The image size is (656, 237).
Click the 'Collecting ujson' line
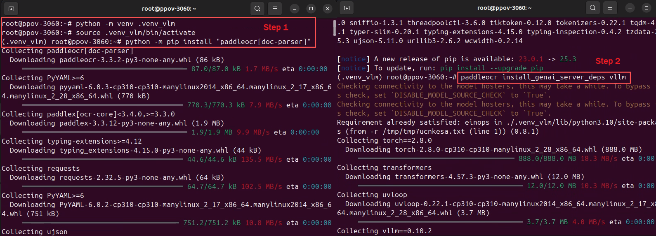[35, 232]
